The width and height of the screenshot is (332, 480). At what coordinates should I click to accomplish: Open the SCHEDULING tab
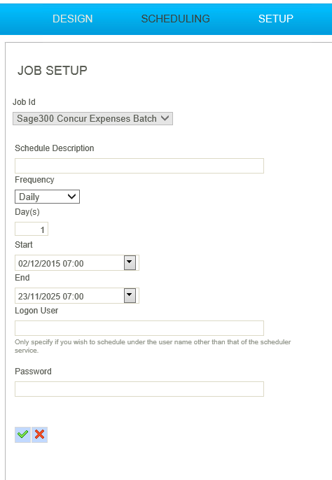[x=175, y=19]
